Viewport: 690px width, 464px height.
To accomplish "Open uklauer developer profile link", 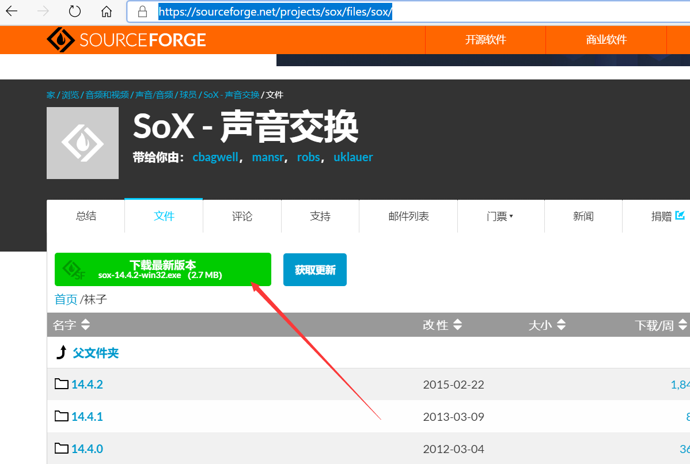I will [x=353, y=157].
